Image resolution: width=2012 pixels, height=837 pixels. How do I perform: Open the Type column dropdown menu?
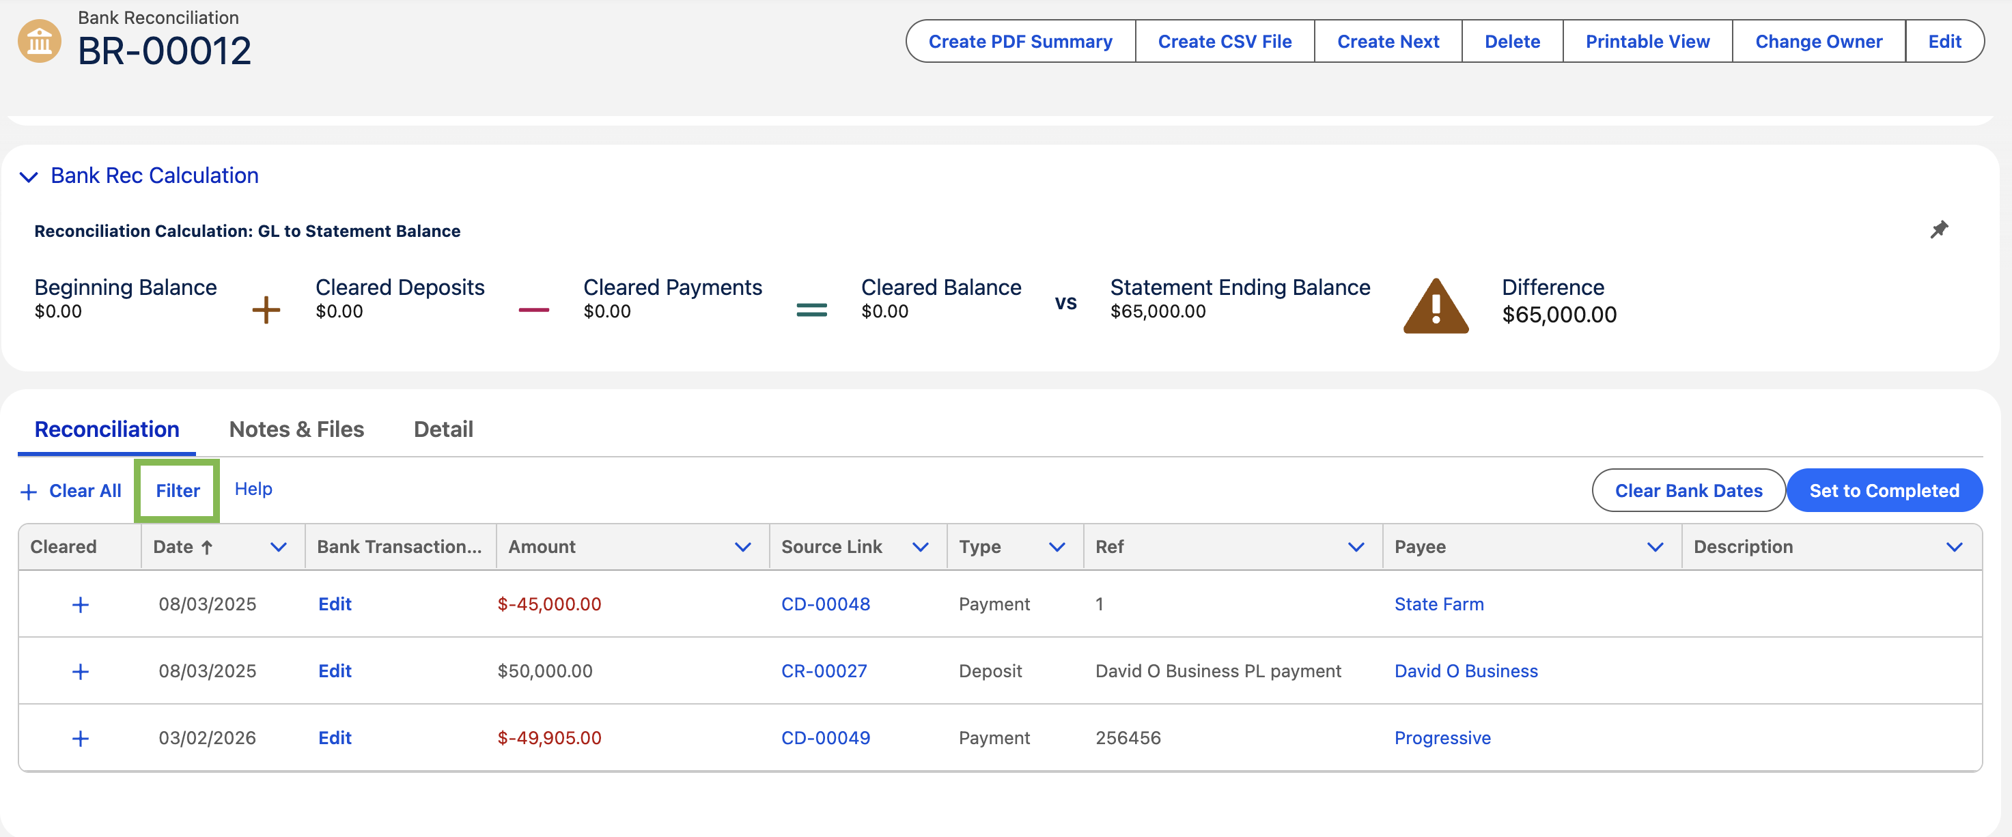tap(1057, 548)
